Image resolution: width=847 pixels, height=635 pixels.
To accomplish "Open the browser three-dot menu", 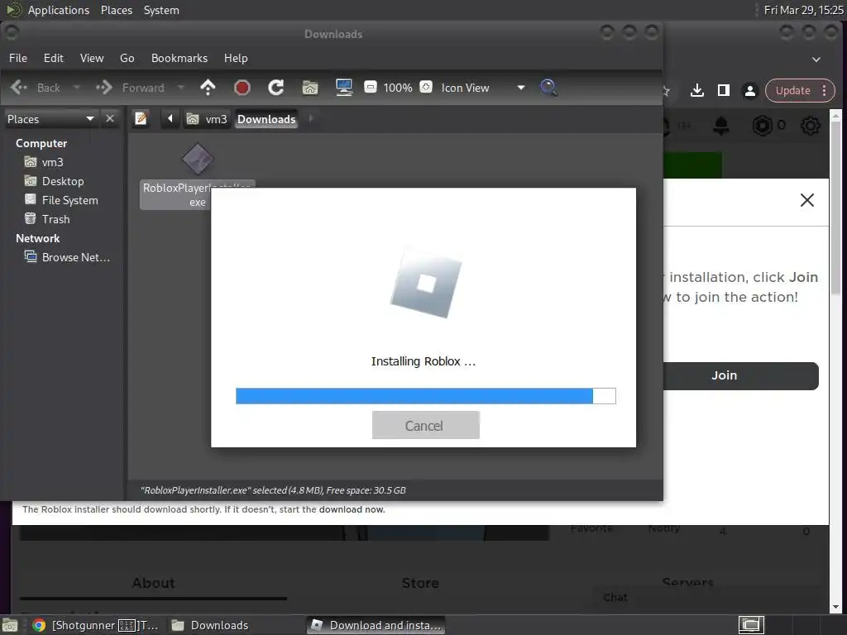I will (x=825, y=91).
